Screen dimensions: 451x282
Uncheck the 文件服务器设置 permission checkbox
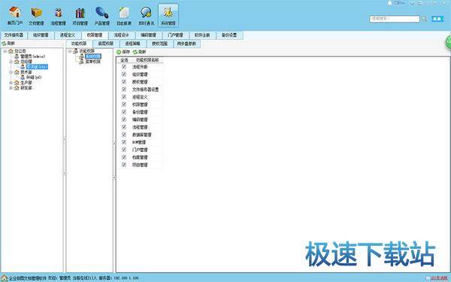pos(124,89)
